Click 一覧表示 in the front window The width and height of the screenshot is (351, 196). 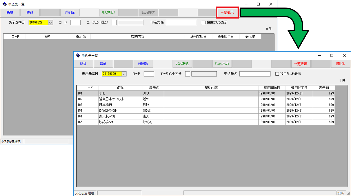(x=301, y=64)
